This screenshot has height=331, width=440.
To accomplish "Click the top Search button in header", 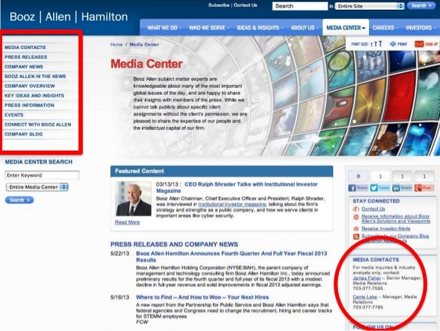I will click(x=421, y=6).
